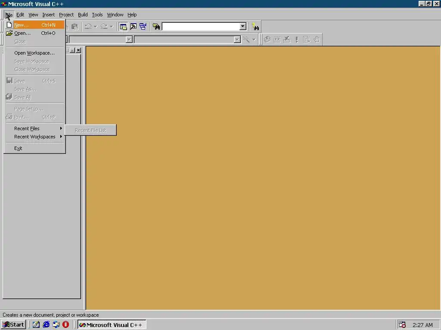Click the Recent File List submenu entry
The image size is (441, 330).
click(90, 130)
